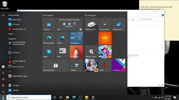
Task: Launch the Office tile
Action: (105, 65)
